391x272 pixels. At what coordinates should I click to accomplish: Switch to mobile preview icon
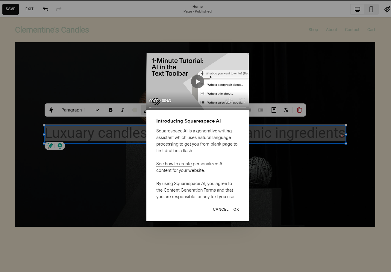[x=371, y=9]
